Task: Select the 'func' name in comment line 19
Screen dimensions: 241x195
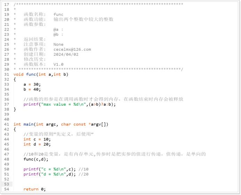Action: coord(58,15)
